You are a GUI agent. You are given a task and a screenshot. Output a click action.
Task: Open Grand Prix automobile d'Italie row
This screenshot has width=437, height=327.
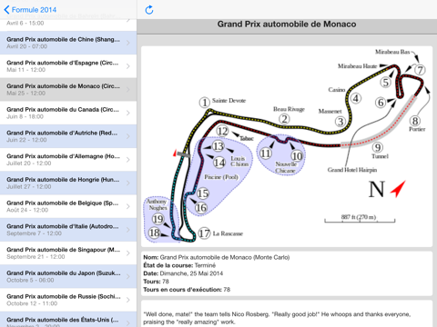coord(68,230)
